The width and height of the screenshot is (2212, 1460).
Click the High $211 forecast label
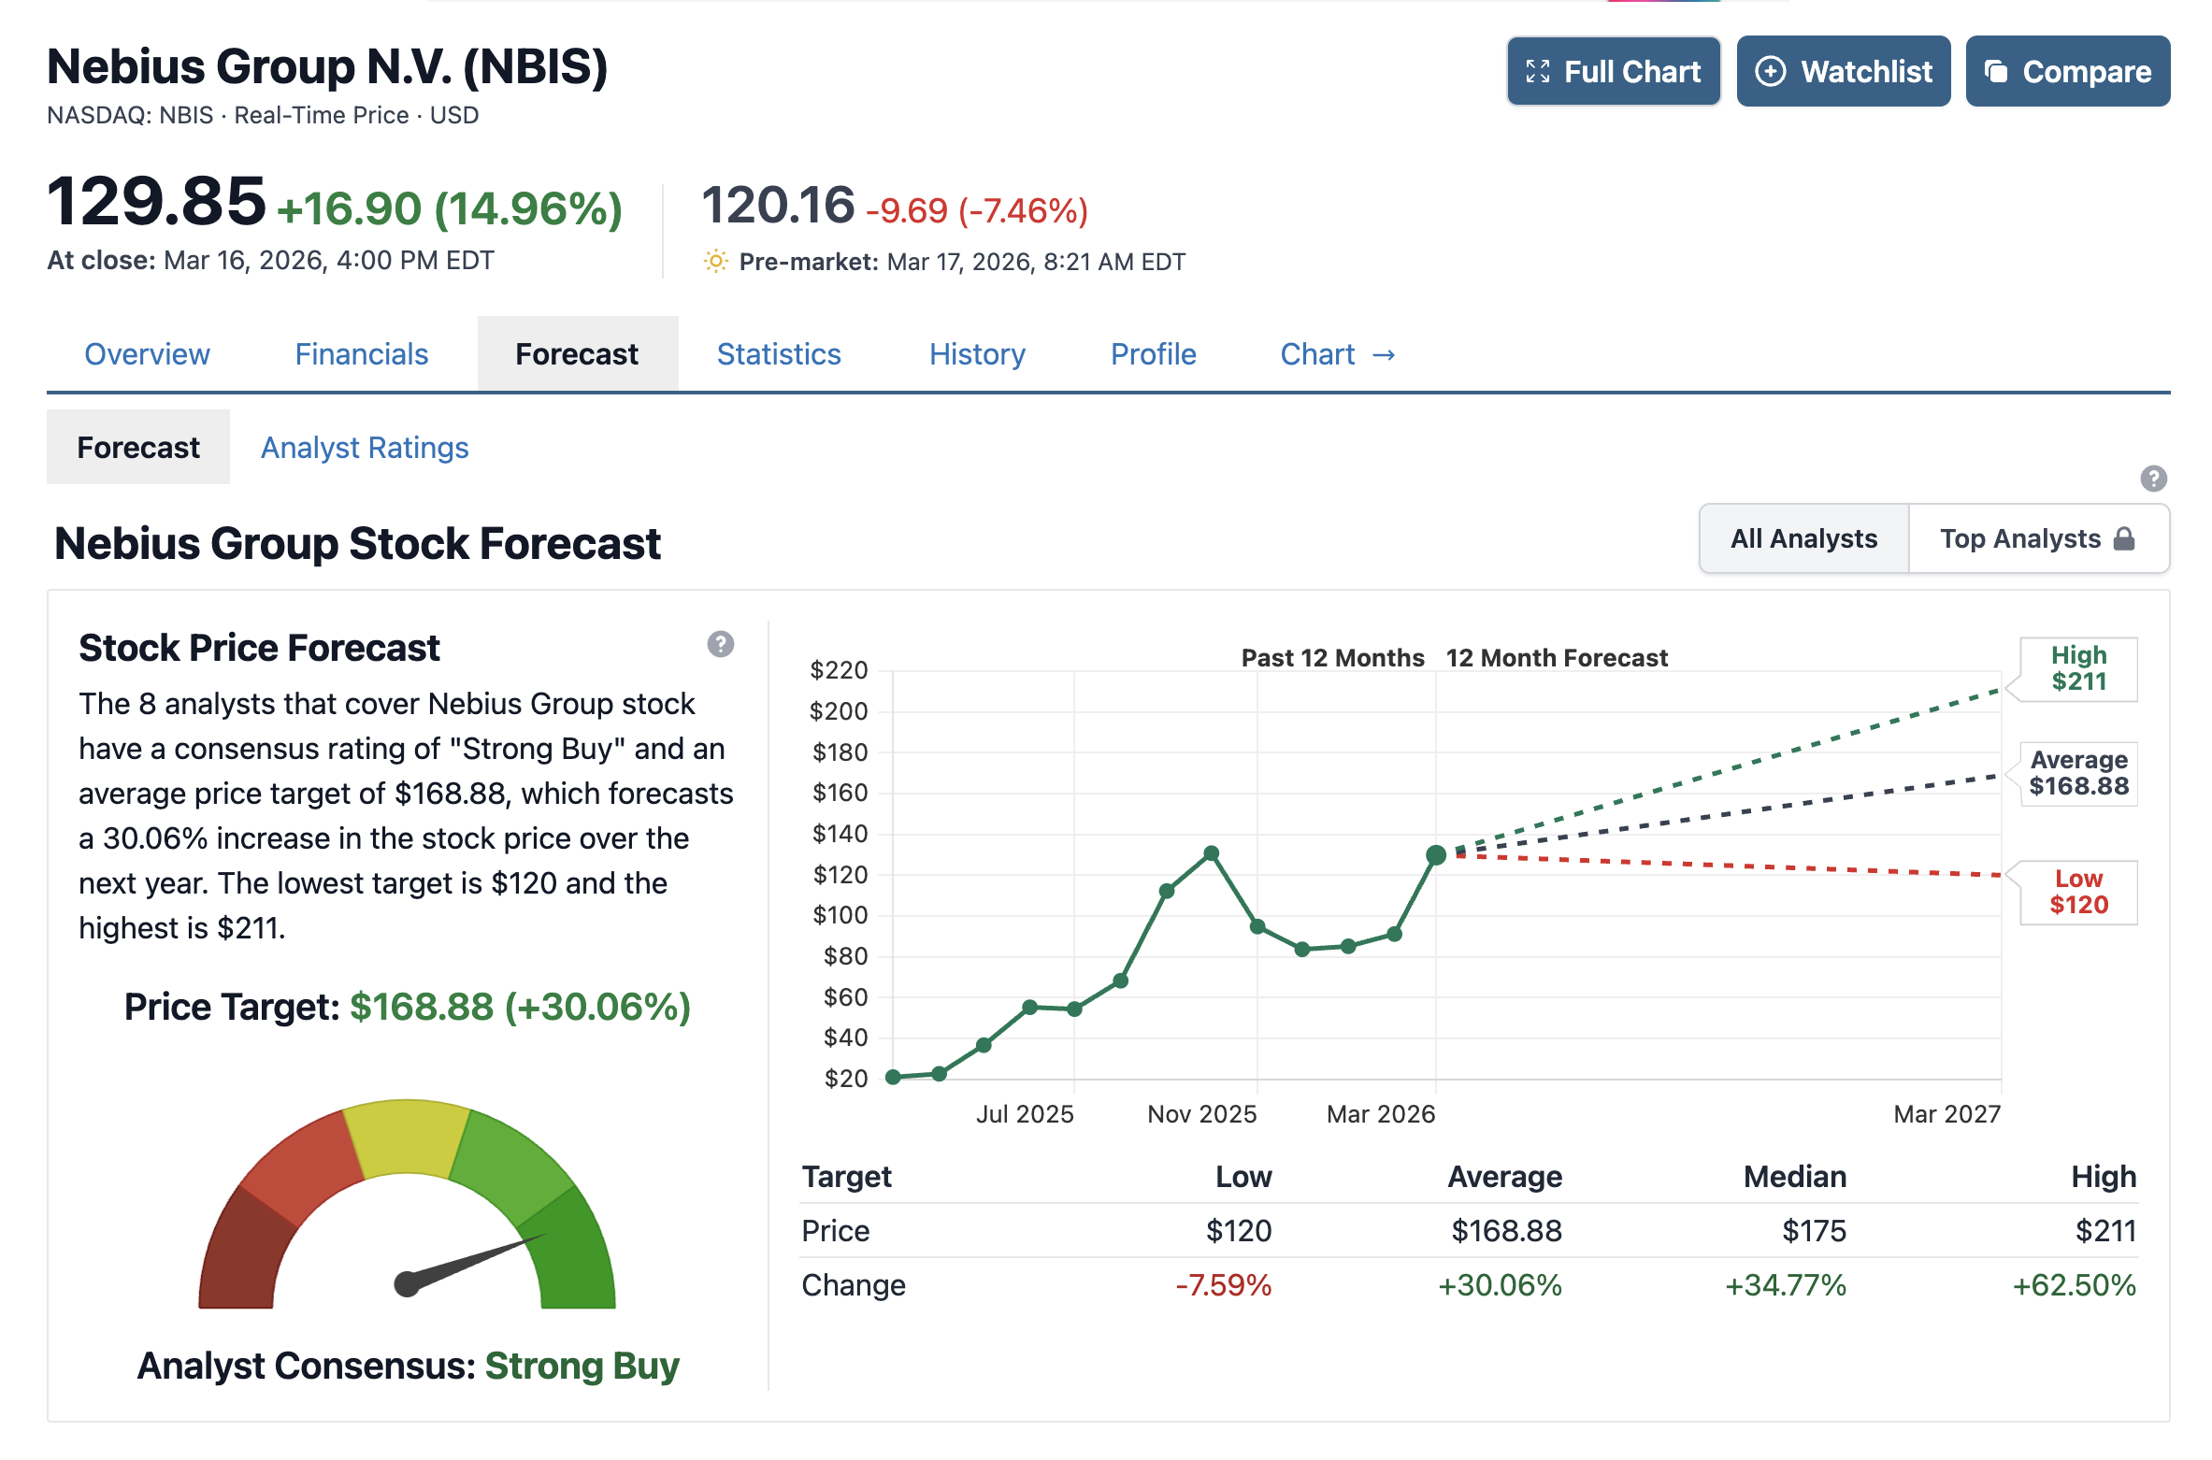(2078, 668)
